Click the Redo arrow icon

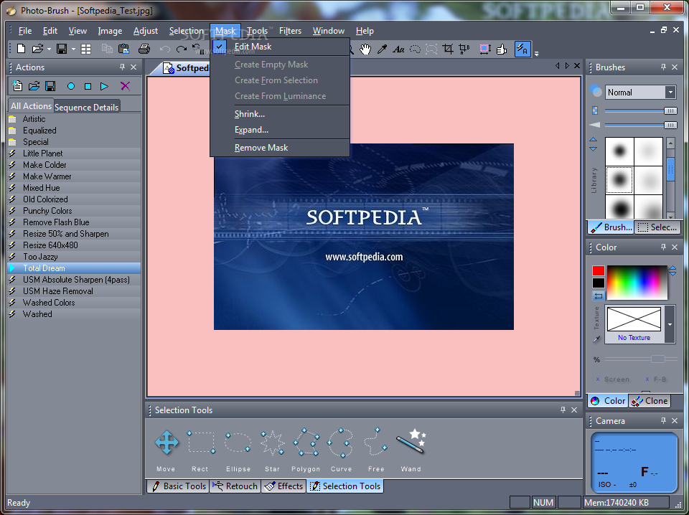coord(181,49)
